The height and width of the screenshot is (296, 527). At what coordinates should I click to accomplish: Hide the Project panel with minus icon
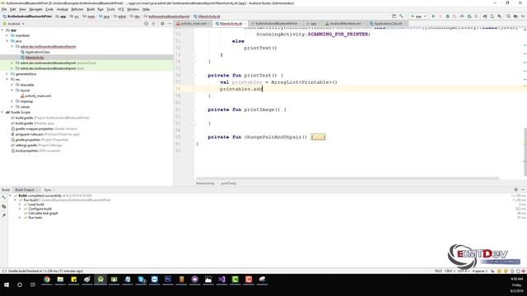170,24
